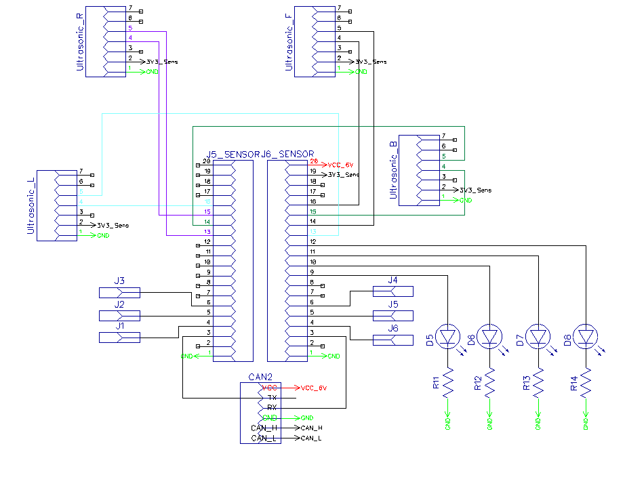The height and width of the screenshot is (490, 625).
Task: Click the CAN_H net label
Action: (312, 428)
